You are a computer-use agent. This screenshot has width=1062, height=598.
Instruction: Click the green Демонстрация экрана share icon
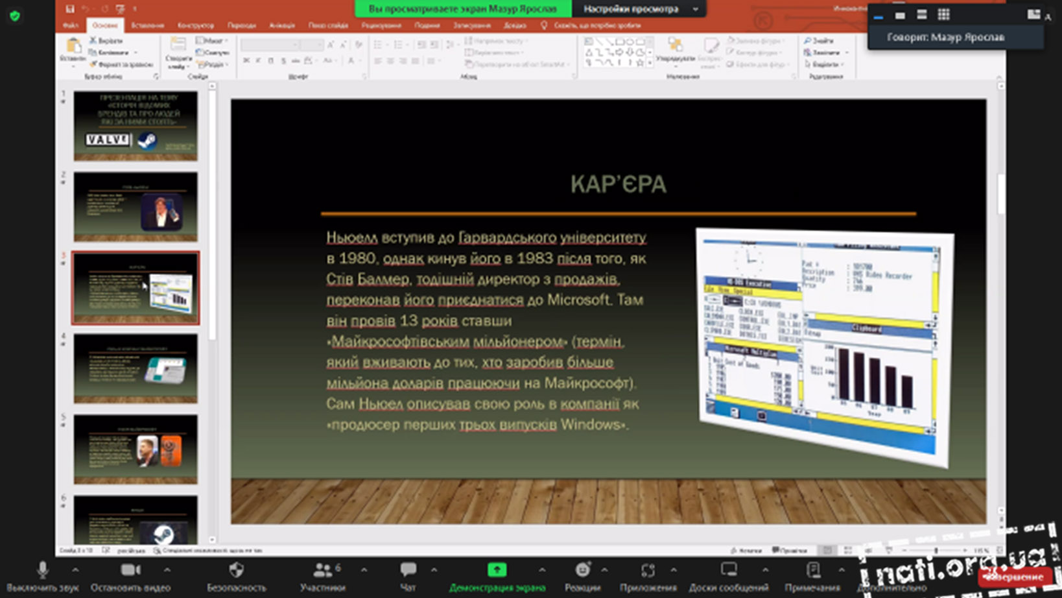497,569
